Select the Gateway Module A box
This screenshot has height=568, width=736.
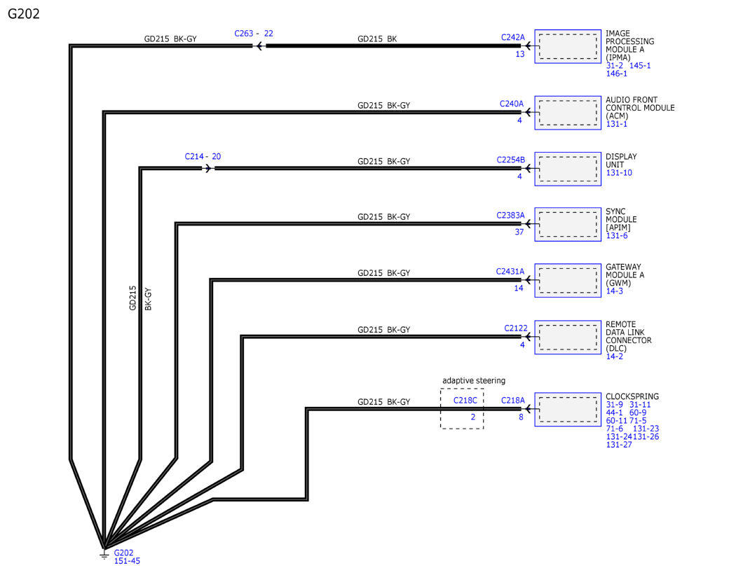pos(568,280)
